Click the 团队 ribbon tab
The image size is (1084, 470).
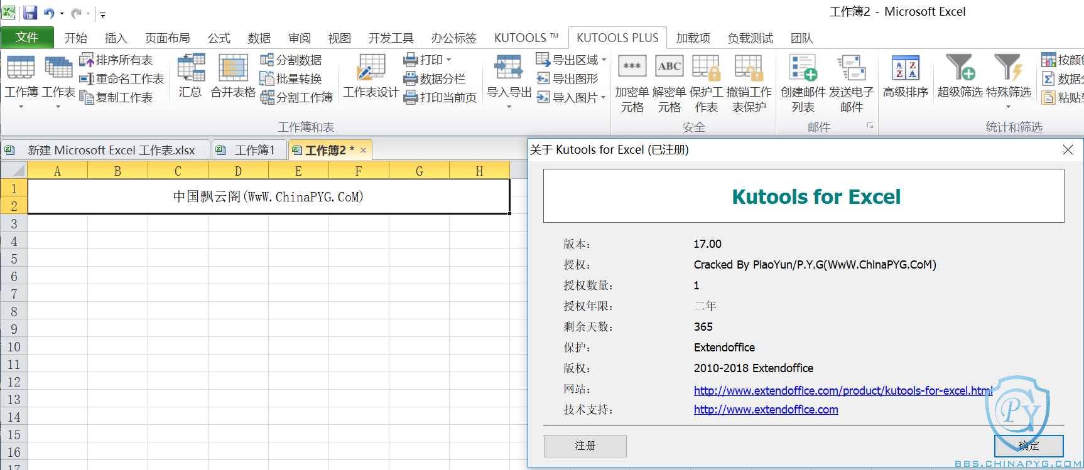802,38
